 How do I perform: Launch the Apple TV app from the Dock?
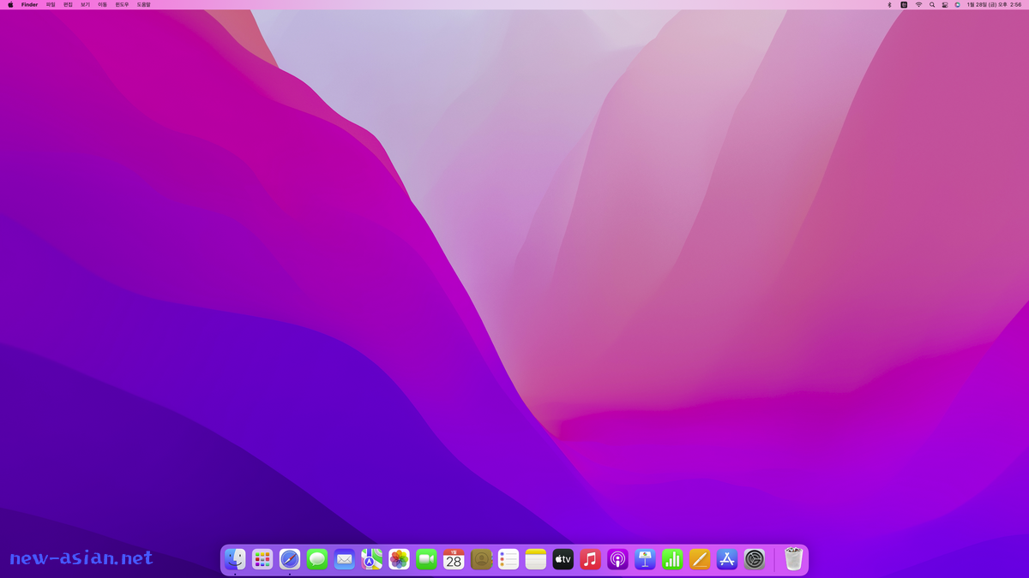click(x=563, y=559)
